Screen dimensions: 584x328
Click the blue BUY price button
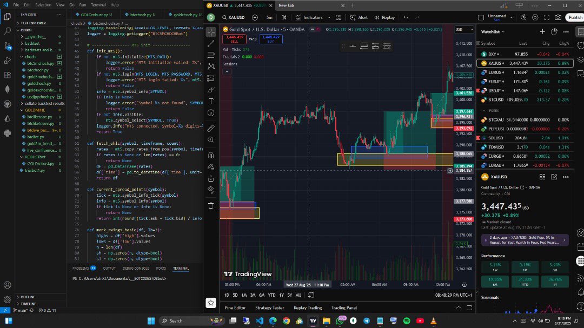tap(270, 39)
